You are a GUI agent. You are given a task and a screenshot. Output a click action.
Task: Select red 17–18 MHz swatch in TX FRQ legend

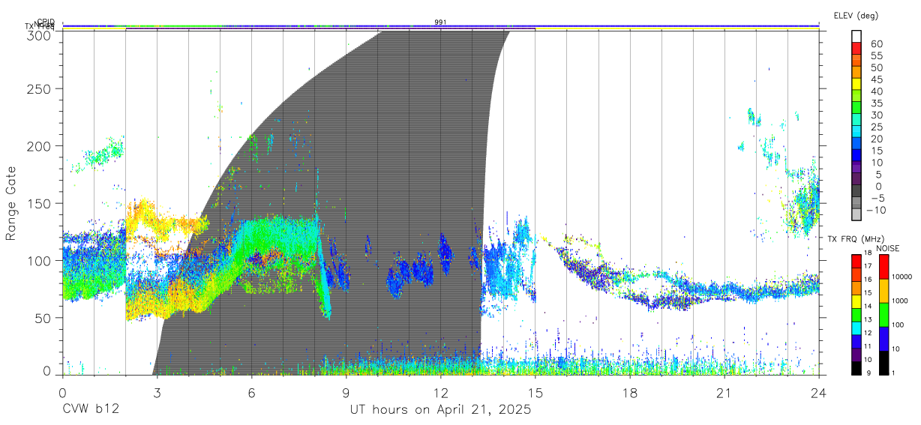(x=856, y=262)
